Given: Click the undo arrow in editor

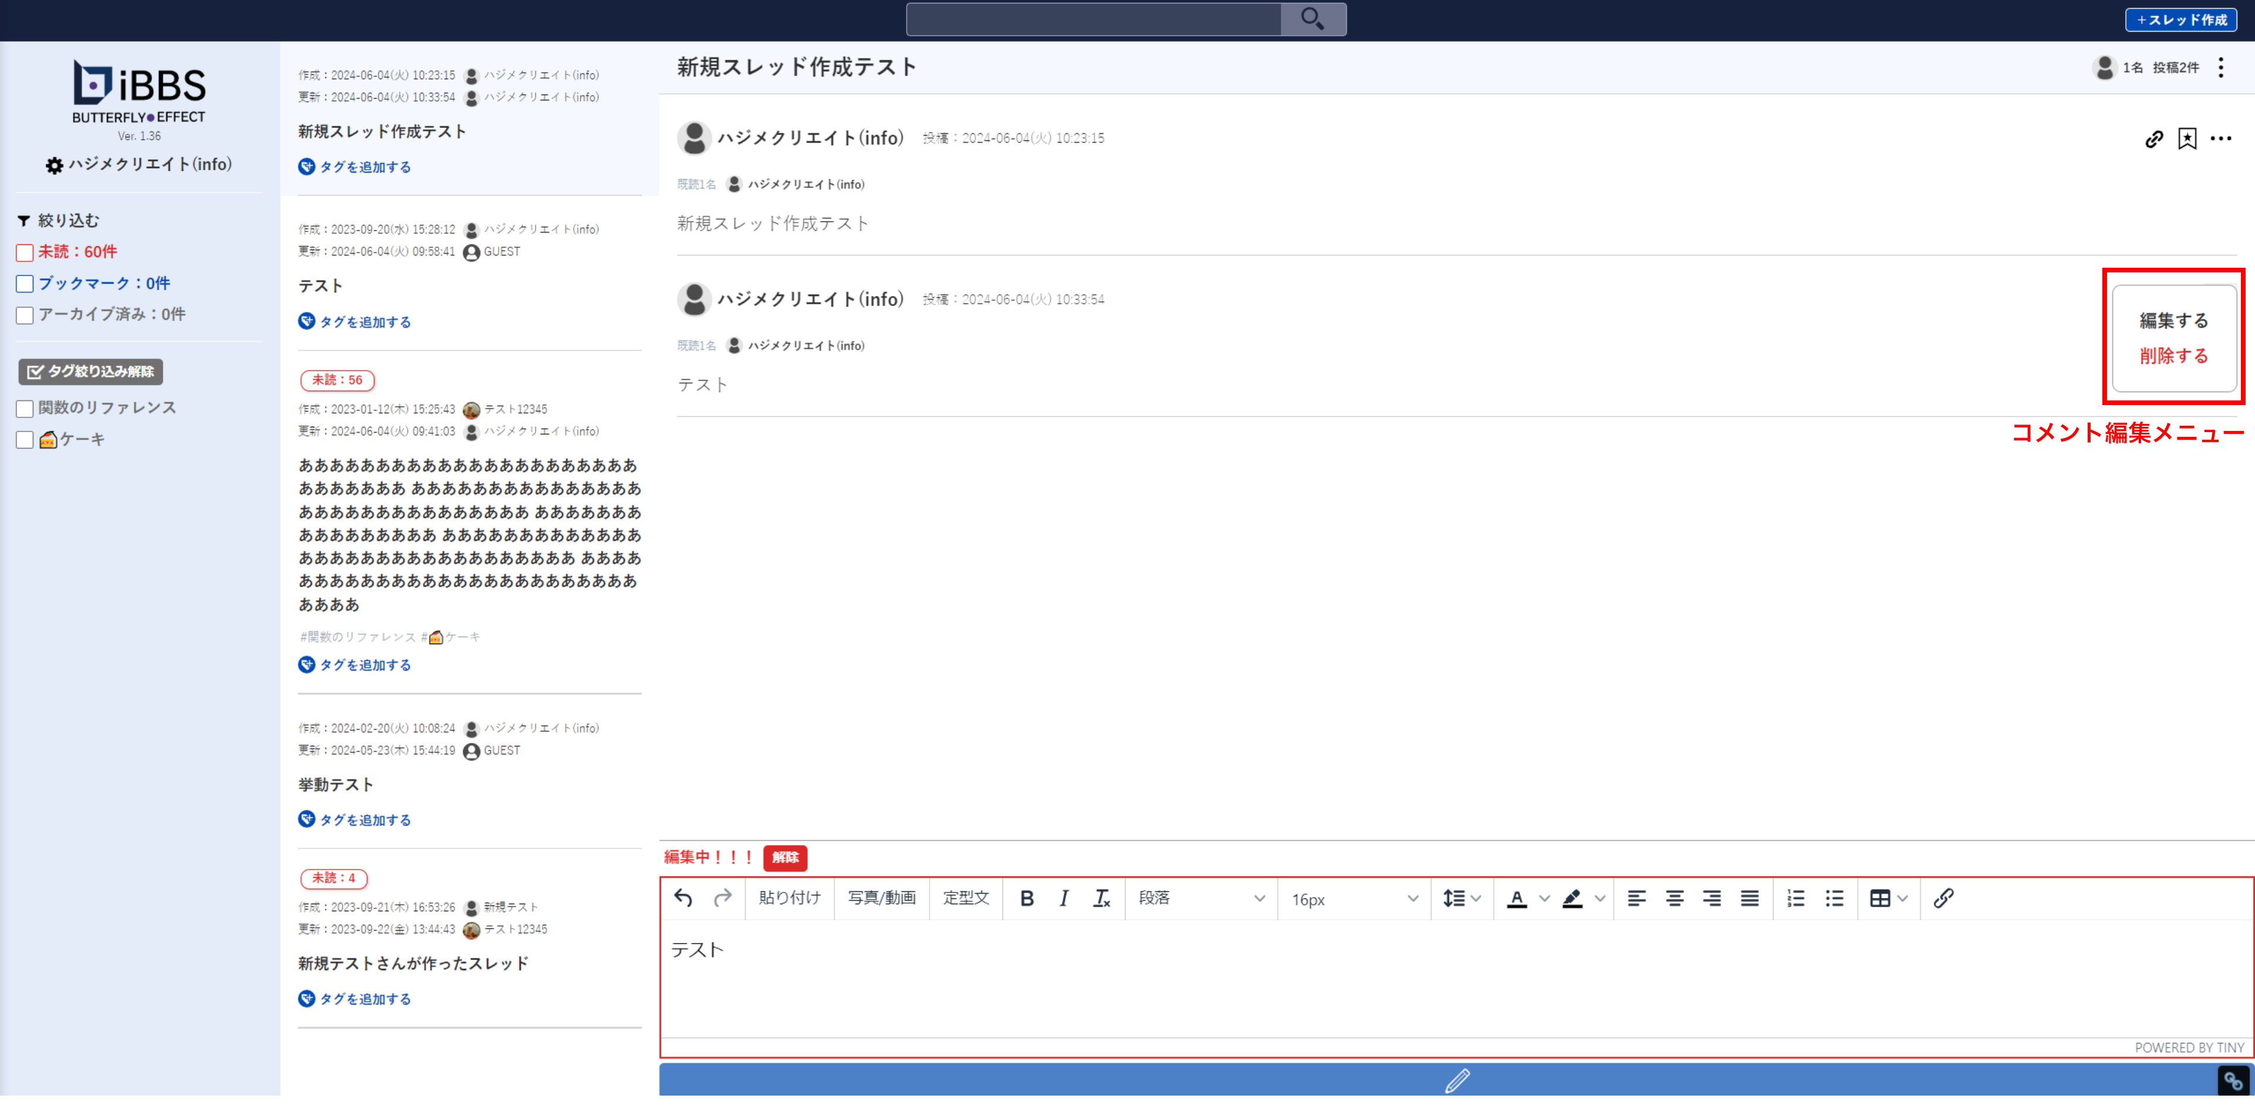Looking at the screenshot, I should pyautogui.click(x=683, y=898).
